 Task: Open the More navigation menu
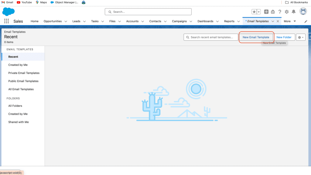point(290,21)
